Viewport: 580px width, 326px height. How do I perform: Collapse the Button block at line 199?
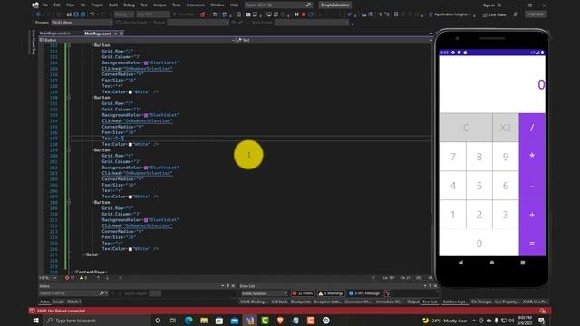point(69,150)
